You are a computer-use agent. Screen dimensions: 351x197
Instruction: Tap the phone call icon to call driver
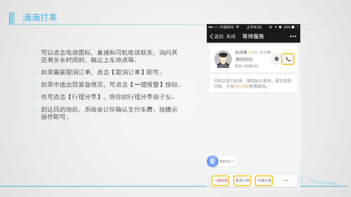point(288,59)
